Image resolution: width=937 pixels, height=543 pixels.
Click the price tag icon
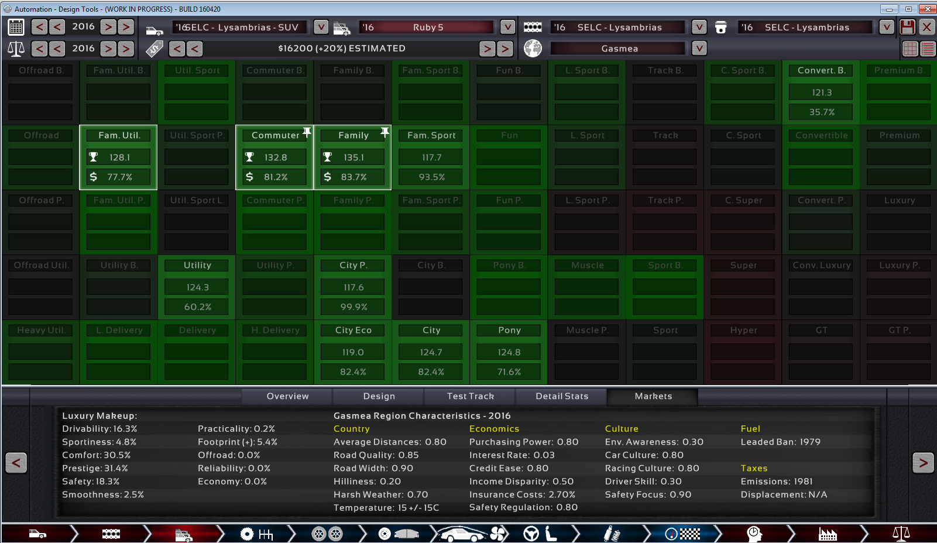tap(155, 49)
